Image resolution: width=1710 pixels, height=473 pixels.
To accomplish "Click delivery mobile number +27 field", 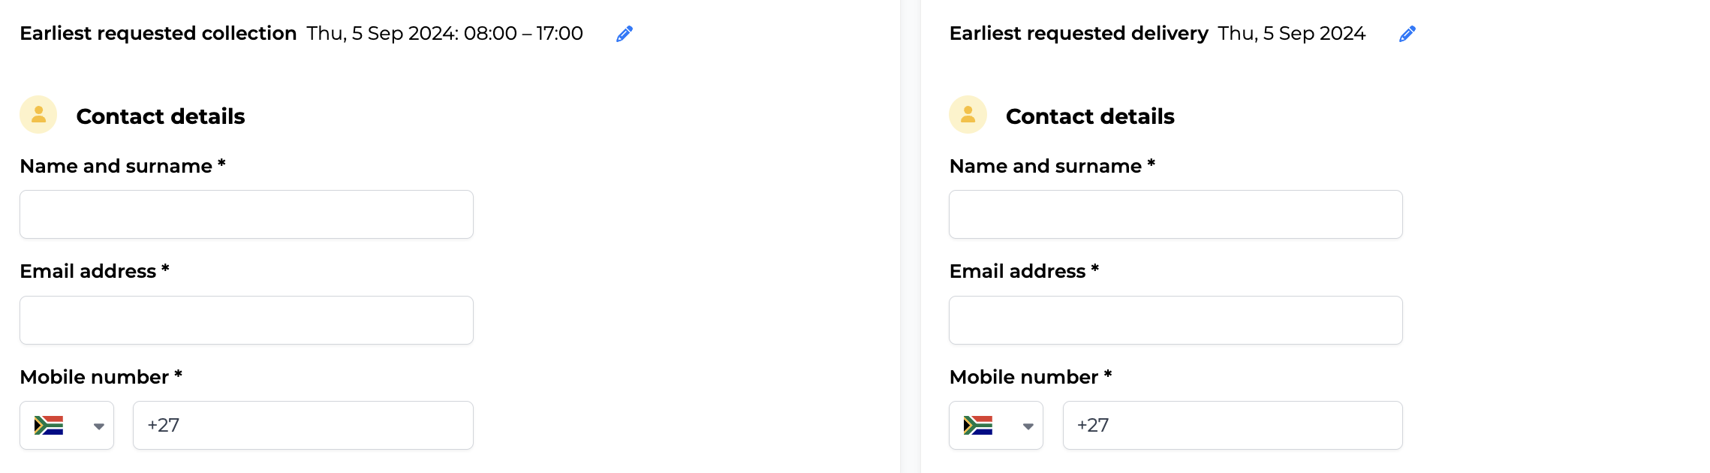I will coord(1233,426).
